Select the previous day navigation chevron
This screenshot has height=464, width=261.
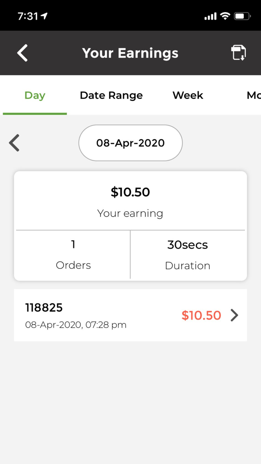(x=14, y=143)
